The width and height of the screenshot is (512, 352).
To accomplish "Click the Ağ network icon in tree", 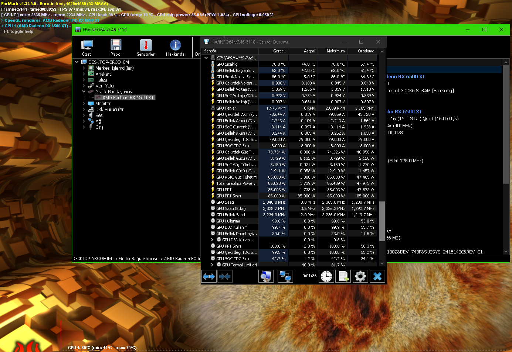I will pos(91,121).
